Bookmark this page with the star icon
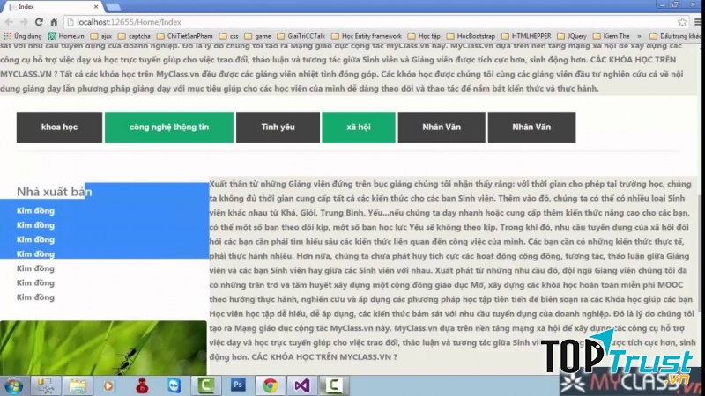This screenshot has height=396, width=705. [x=682, y=22]
